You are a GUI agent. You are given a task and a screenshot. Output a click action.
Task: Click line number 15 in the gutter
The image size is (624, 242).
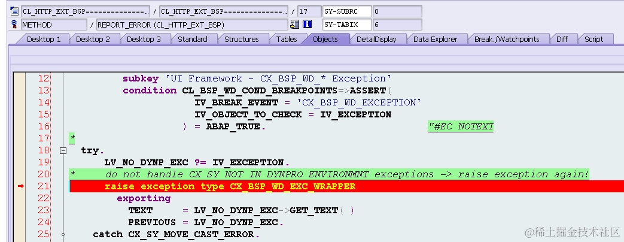coord(44,114)
